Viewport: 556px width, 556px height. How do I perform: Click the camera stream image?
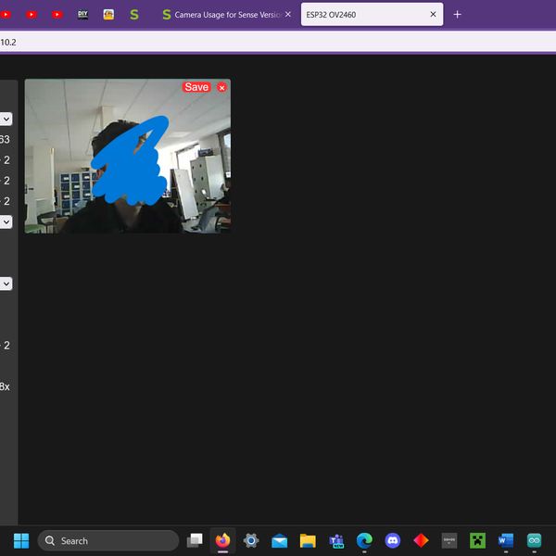pos(127,156)
